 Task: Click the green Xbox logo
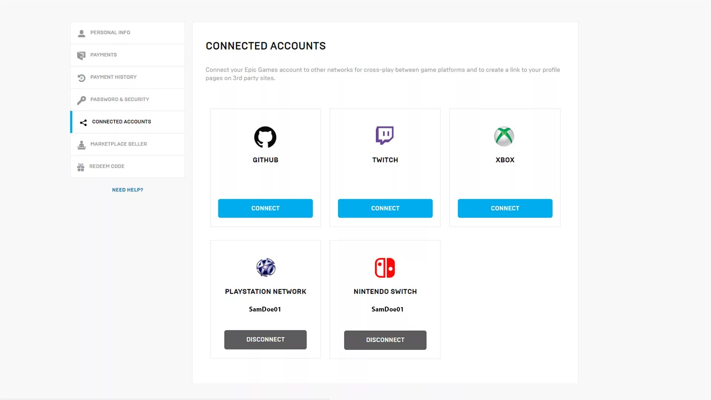[504, 136]
